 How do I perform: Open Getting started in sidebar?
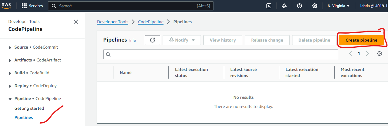tap(29, 108)
